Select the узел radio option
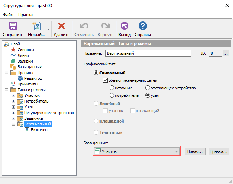This screenshot has width=233, height=184. pos(147,95)
